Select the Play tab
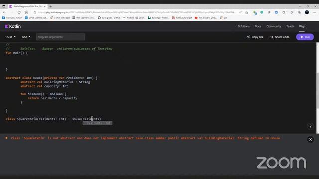The width and height of the screenshot is (319, 179). pos(302,26)
